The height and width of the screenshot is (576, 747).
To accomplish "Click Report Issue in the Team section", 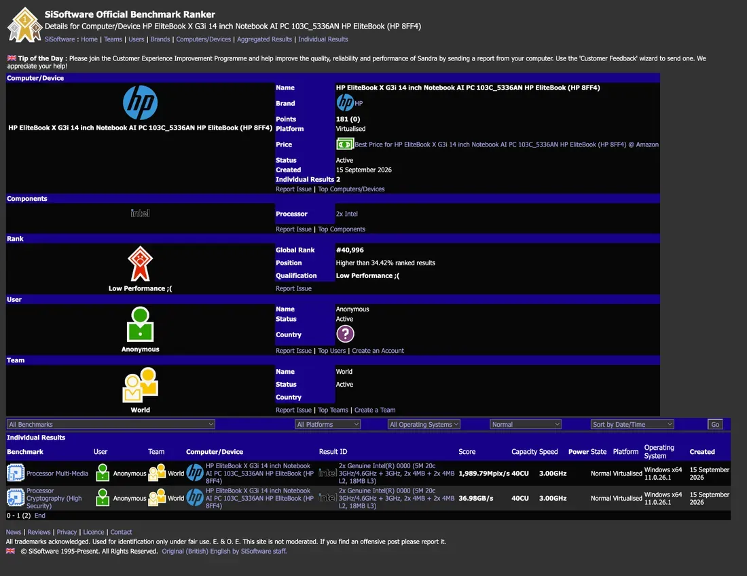I will (293, 410).
